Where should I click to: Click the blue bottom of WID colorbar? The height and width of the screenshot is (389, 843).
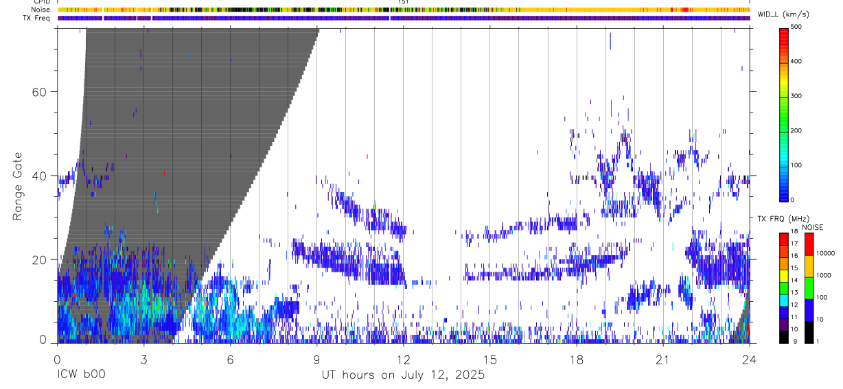(x=784, y=191)
